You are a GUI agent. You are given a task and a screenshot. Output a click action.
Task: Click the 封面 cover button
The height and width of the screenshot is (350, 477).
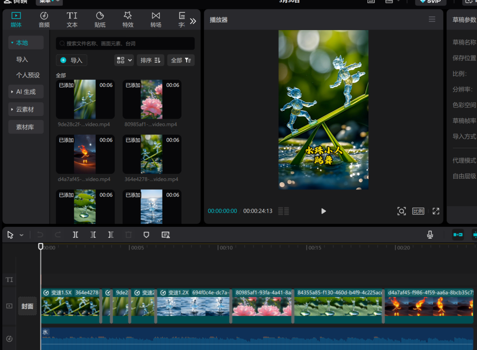click(27, 306)
